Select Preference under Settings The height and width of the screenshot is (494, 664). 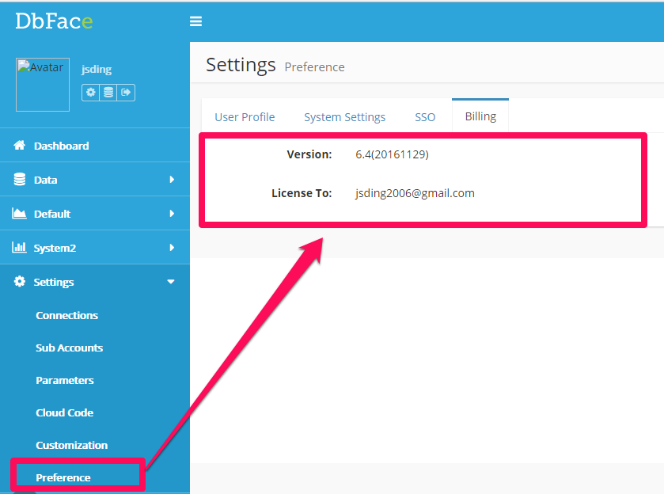tap(63, 477)
